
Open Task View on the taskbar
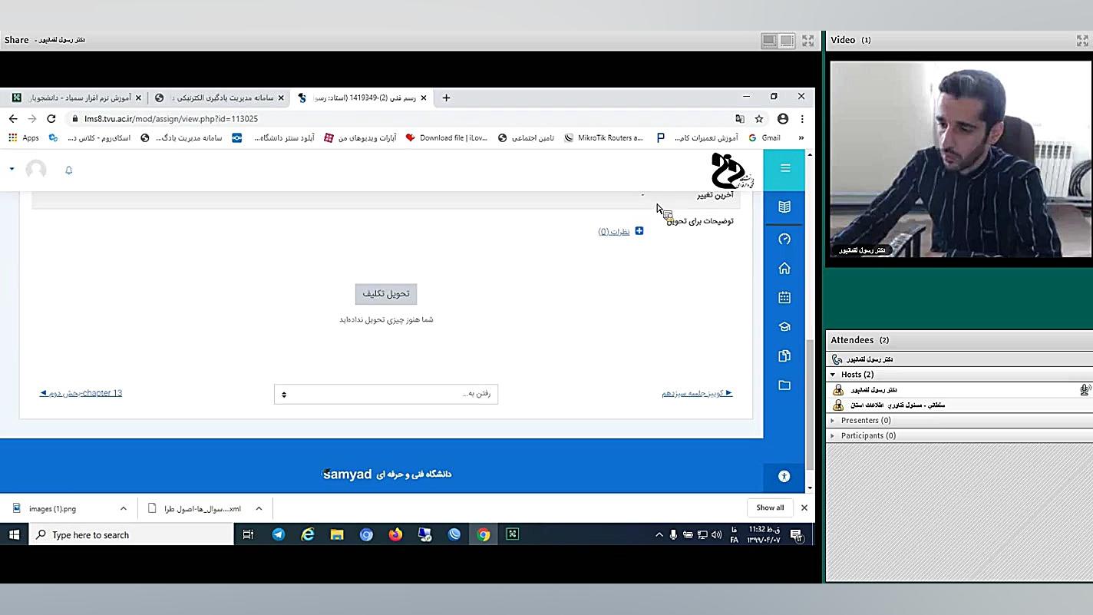pyautogui.click(x=248, y=535)
